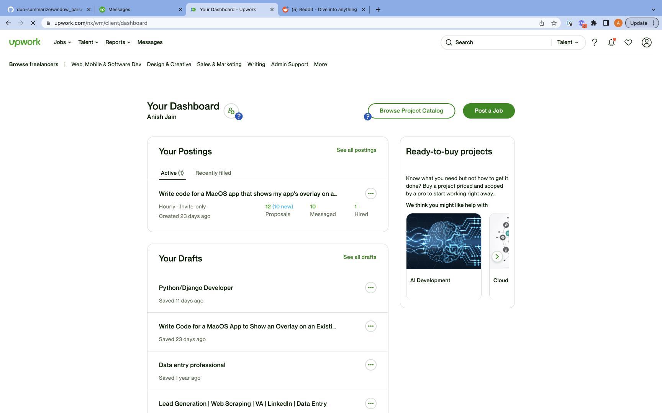Open Design & Creative category
The width and height of the screenshot is (662, 413).
pyautogui.click(x=169, y=64)
